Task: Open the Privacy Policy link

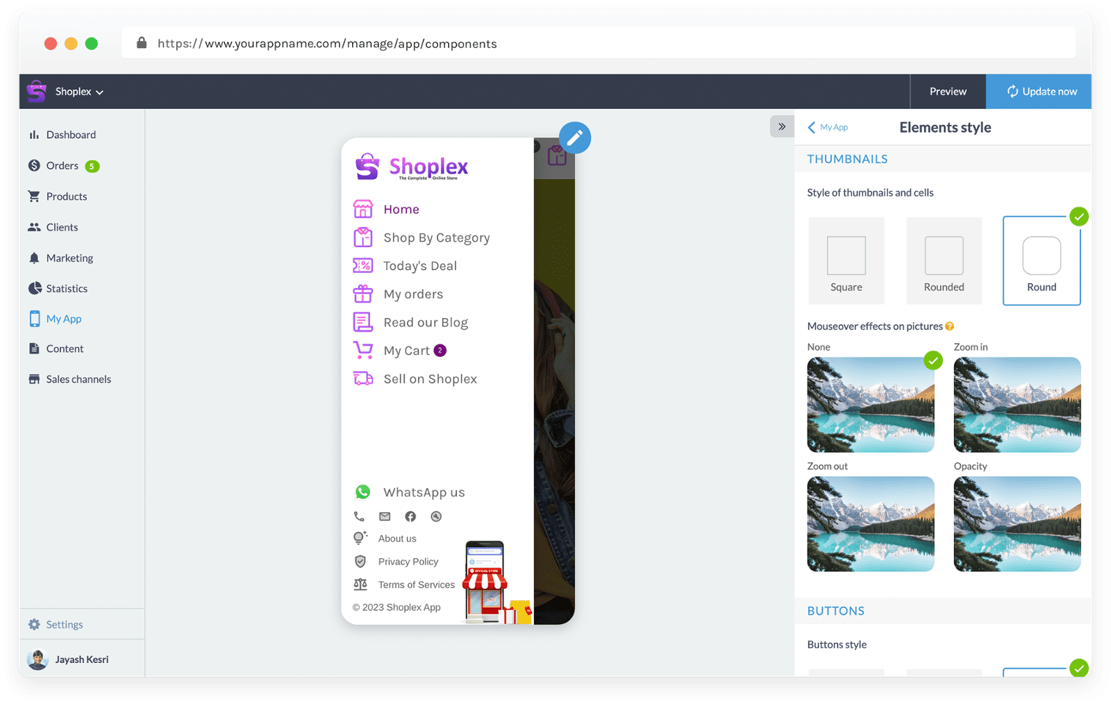Action: (408, 561)
